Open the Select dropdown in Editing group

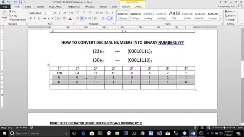point(230,20)
